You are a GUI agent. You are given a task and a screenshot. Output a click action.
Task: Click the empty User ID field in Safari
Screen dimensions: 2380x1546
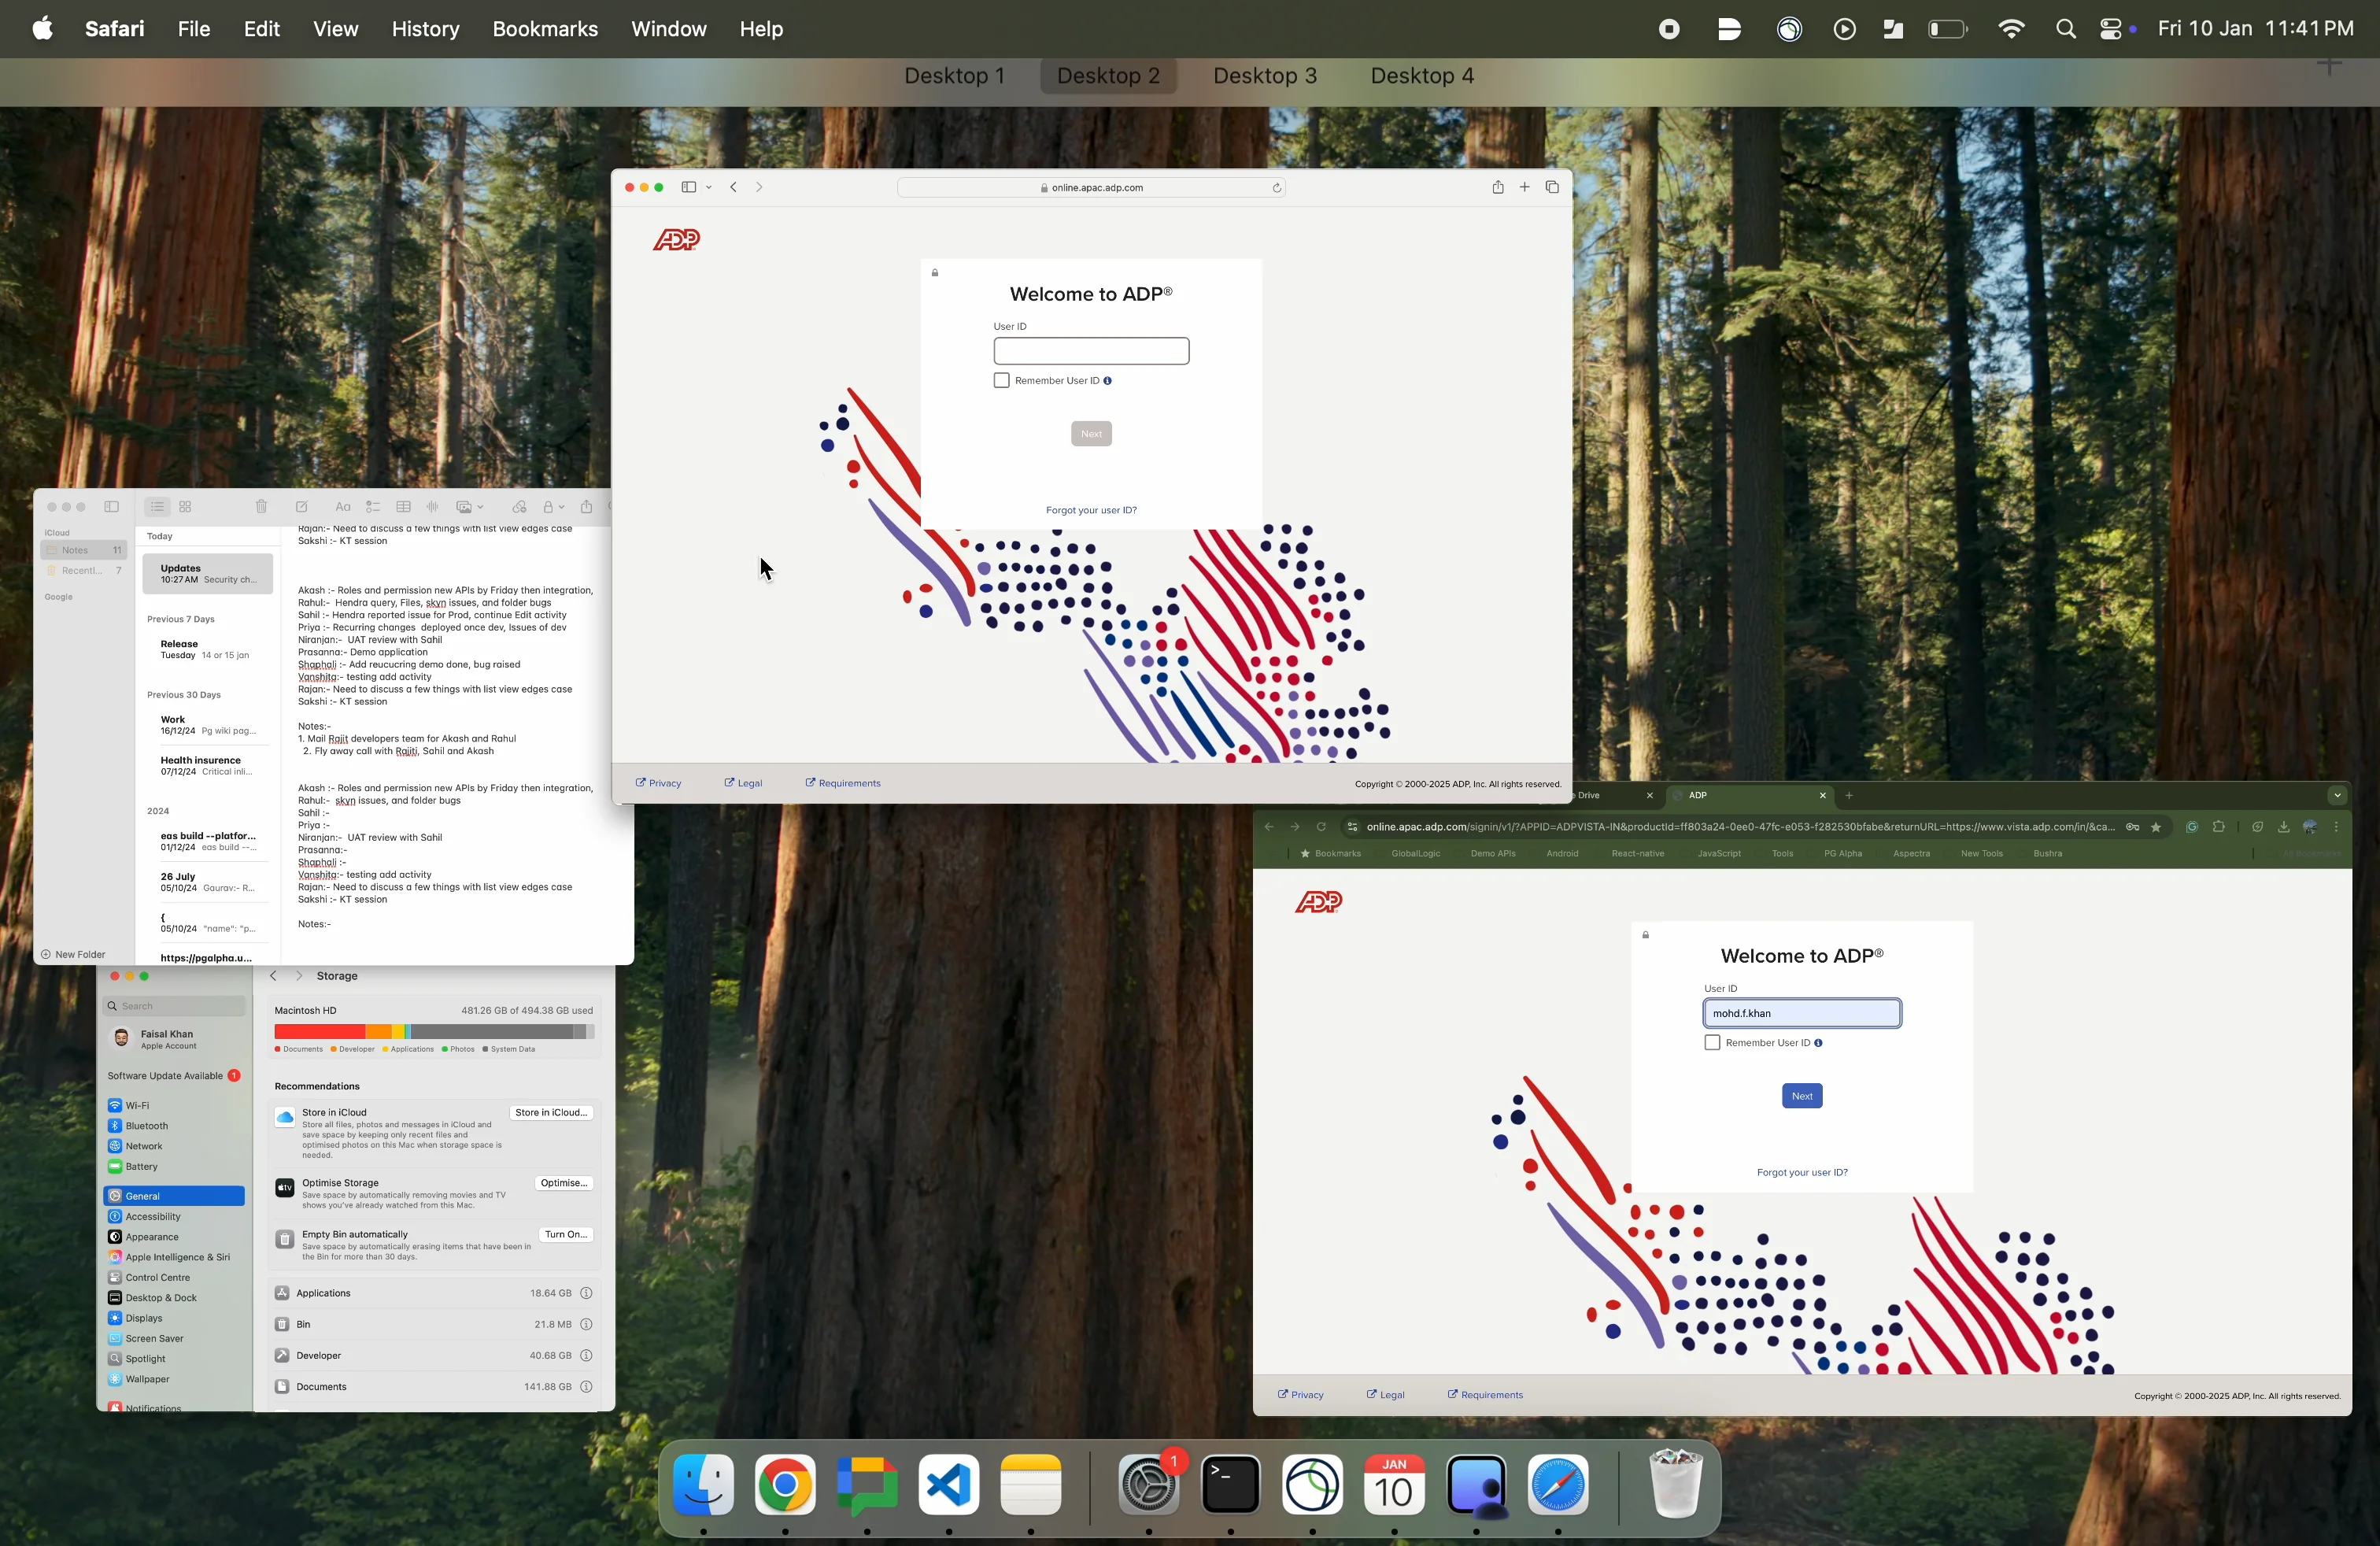coord(1091,351)
